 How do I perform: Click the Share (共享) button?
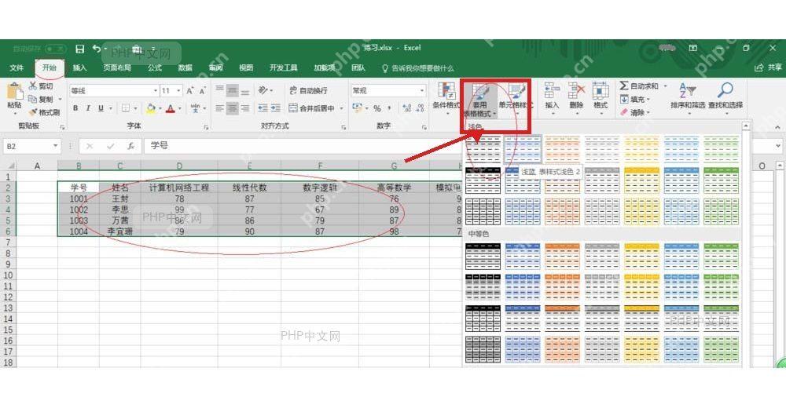(768, 67)
